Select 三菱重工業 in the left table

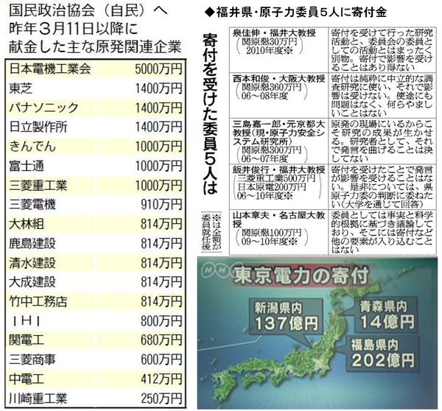click(x=38, y=186)
